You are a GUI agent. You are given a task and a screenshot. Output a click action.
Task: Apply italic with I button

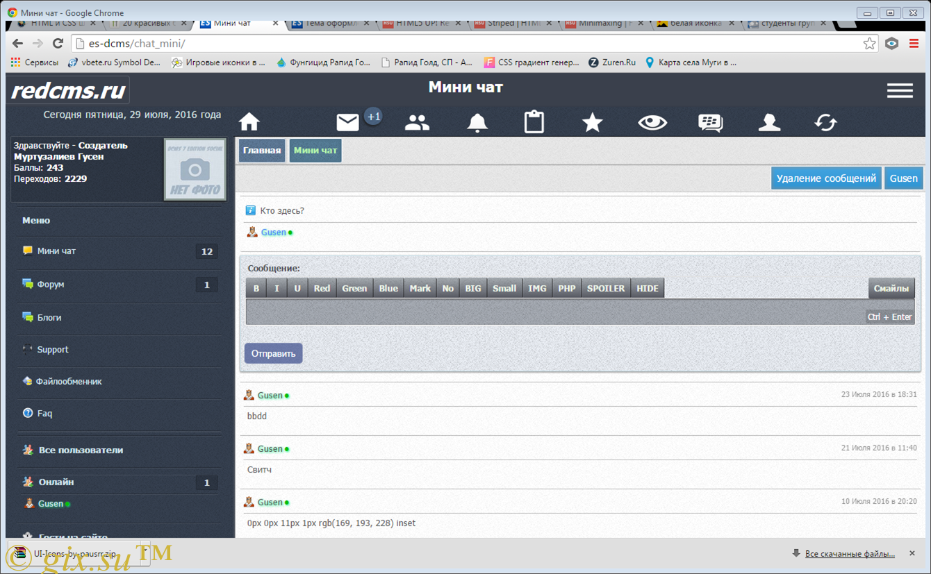[277, 288]
